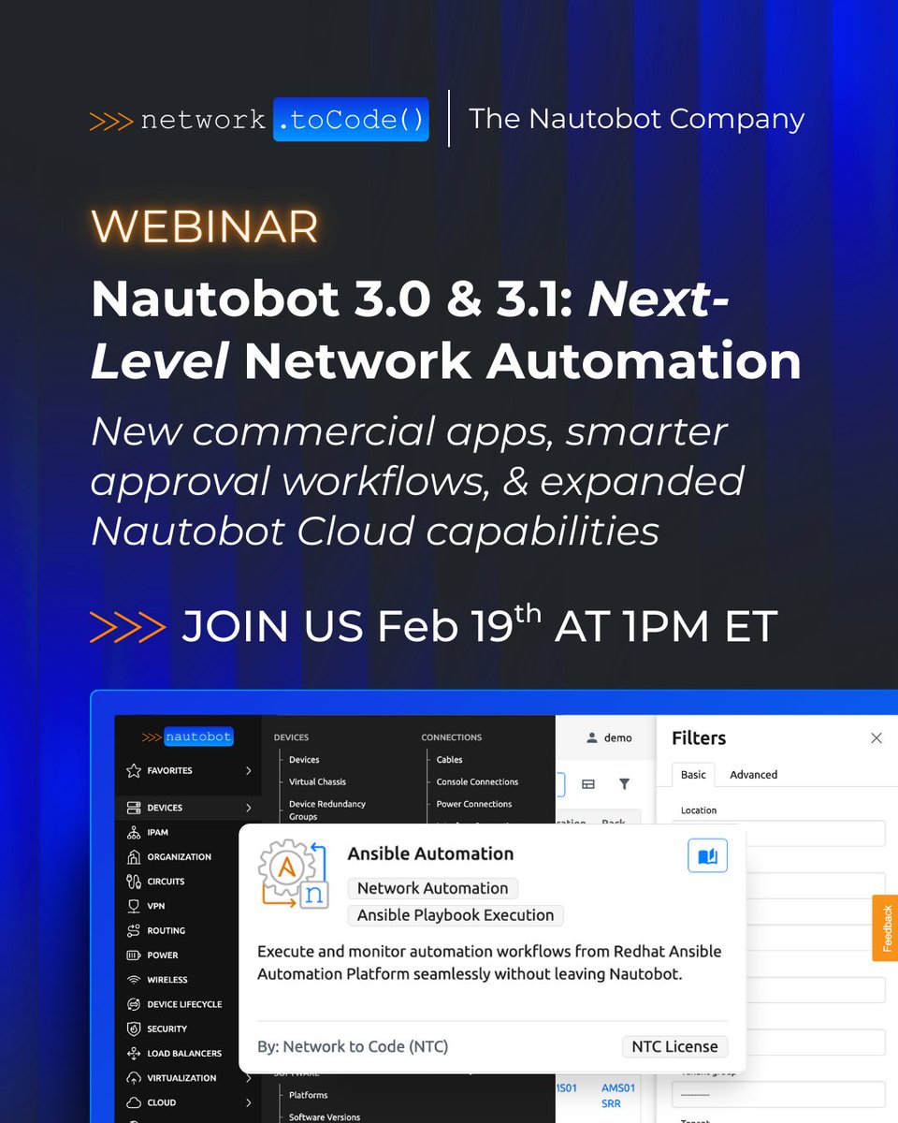Open the Console Connections menu item
Image resolution: width=898 pixels, height=1123 pixels.
click(477, 781)
